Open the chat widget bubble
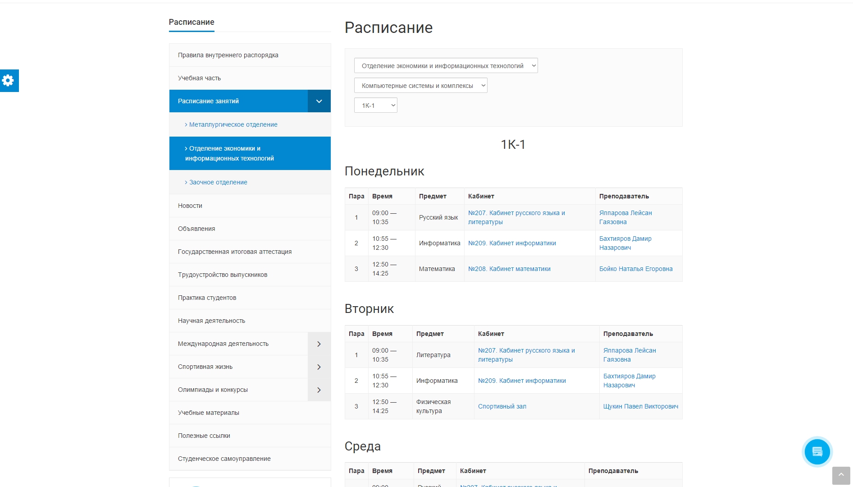Viewport: 853px width, 487px height. 817,451
